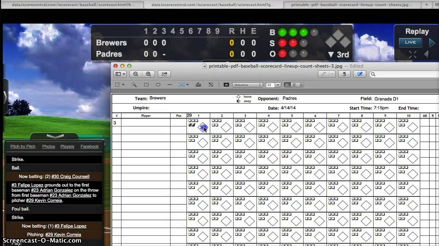Expand the left side panel arrow
The height and width of the screenshot is (246, 439).
(5, 97)
